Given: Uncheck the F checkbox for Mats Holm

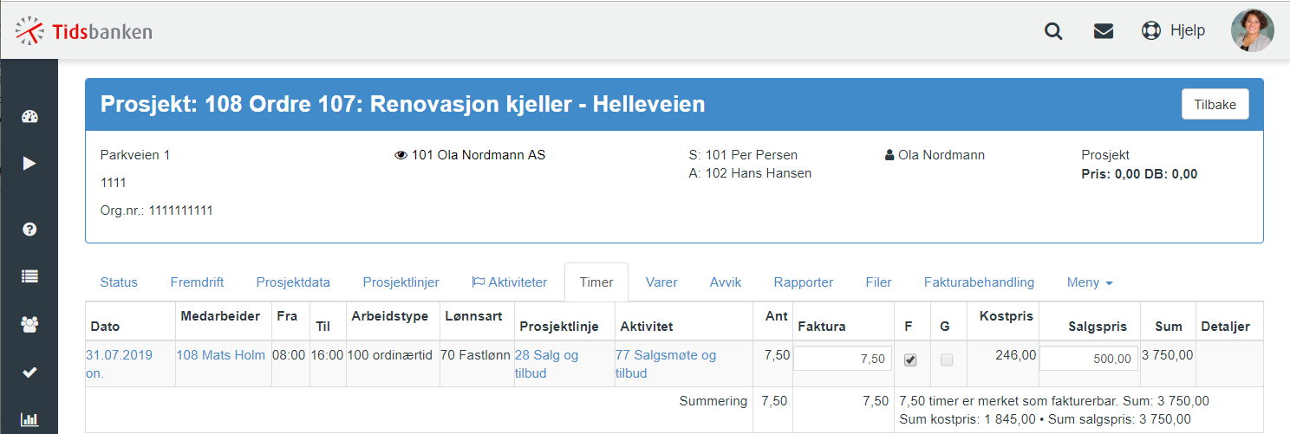Looking at the screenshot, I should point(910,360).
